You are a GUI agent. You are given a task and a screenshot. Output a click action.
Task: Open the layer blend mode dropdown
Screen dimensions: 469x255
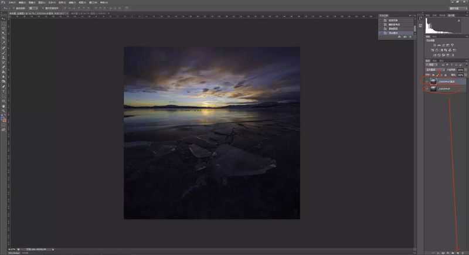(x=433, y=70)
